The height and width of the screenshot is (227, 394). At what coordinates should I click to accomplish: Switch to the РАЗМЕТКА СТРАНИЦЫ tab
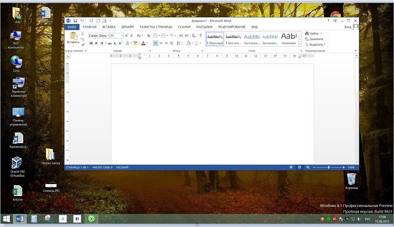tap(156, 27)
